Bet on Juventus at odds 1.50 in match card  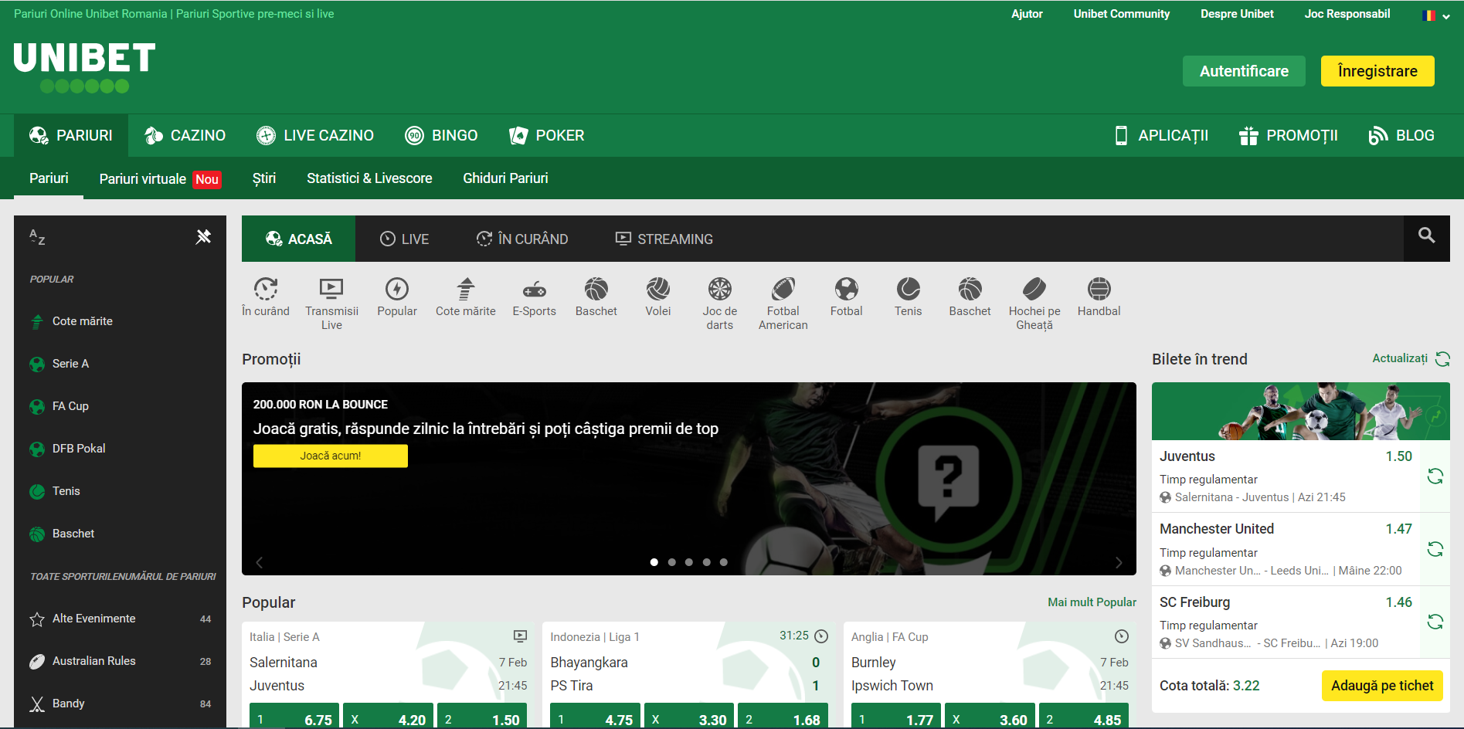coord(481,716)
